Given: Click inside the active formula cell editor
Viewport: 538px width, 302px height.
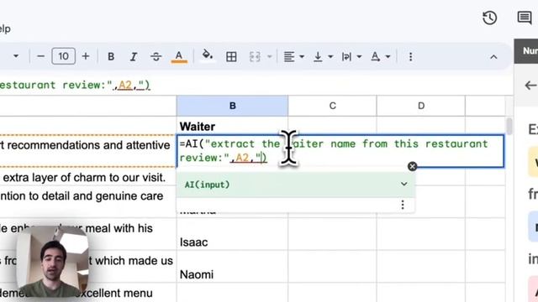Looking at the screenshot, I should [x=340, y=151].
